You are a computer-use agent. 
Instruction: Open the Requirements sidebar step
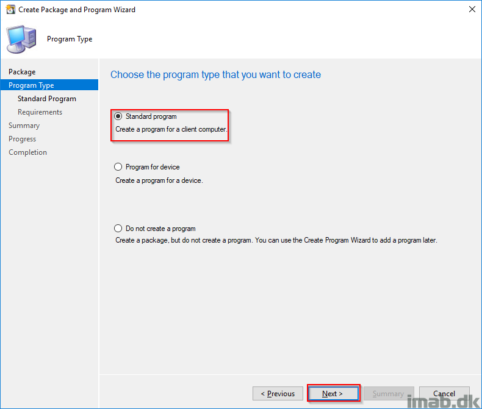tap(40, 112)
